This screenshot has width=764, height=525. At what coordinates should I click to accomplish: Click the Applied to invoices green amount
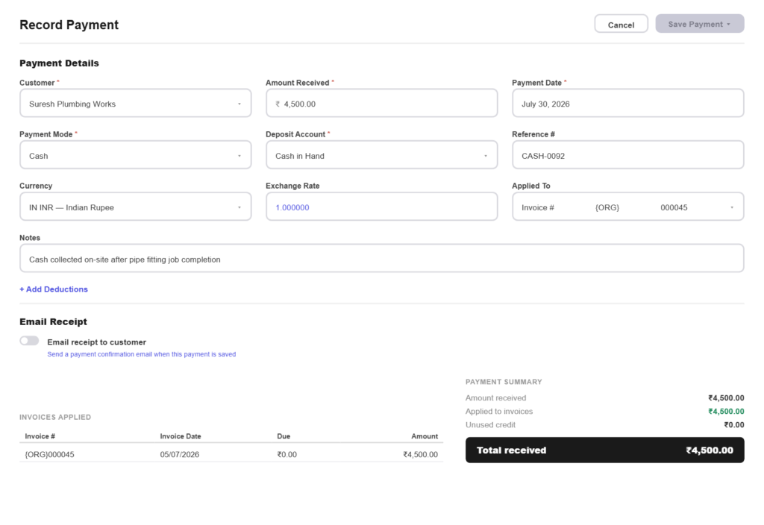(x=726, y=412)
